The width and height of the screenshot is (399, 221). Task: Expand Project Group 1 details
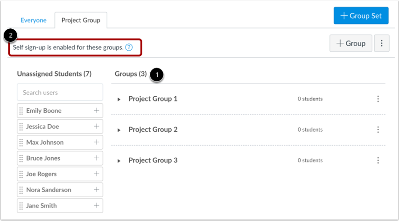(x=119, y=99)
